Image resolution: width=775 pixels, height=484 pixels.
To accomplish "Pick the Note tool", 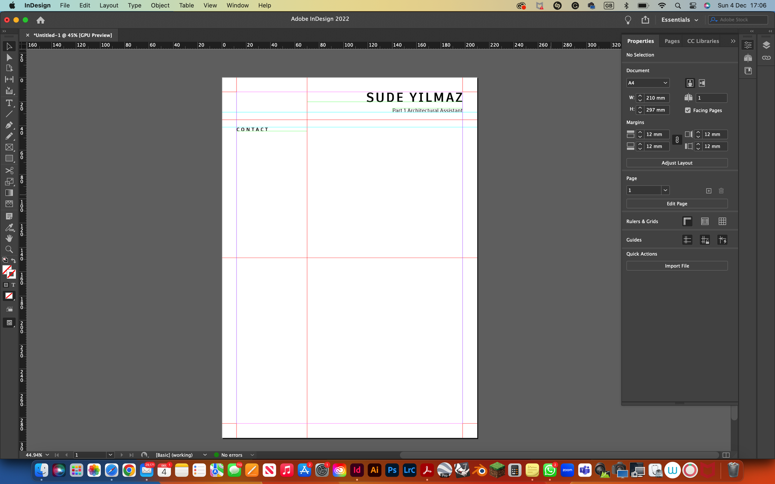I will coord(9,216).
